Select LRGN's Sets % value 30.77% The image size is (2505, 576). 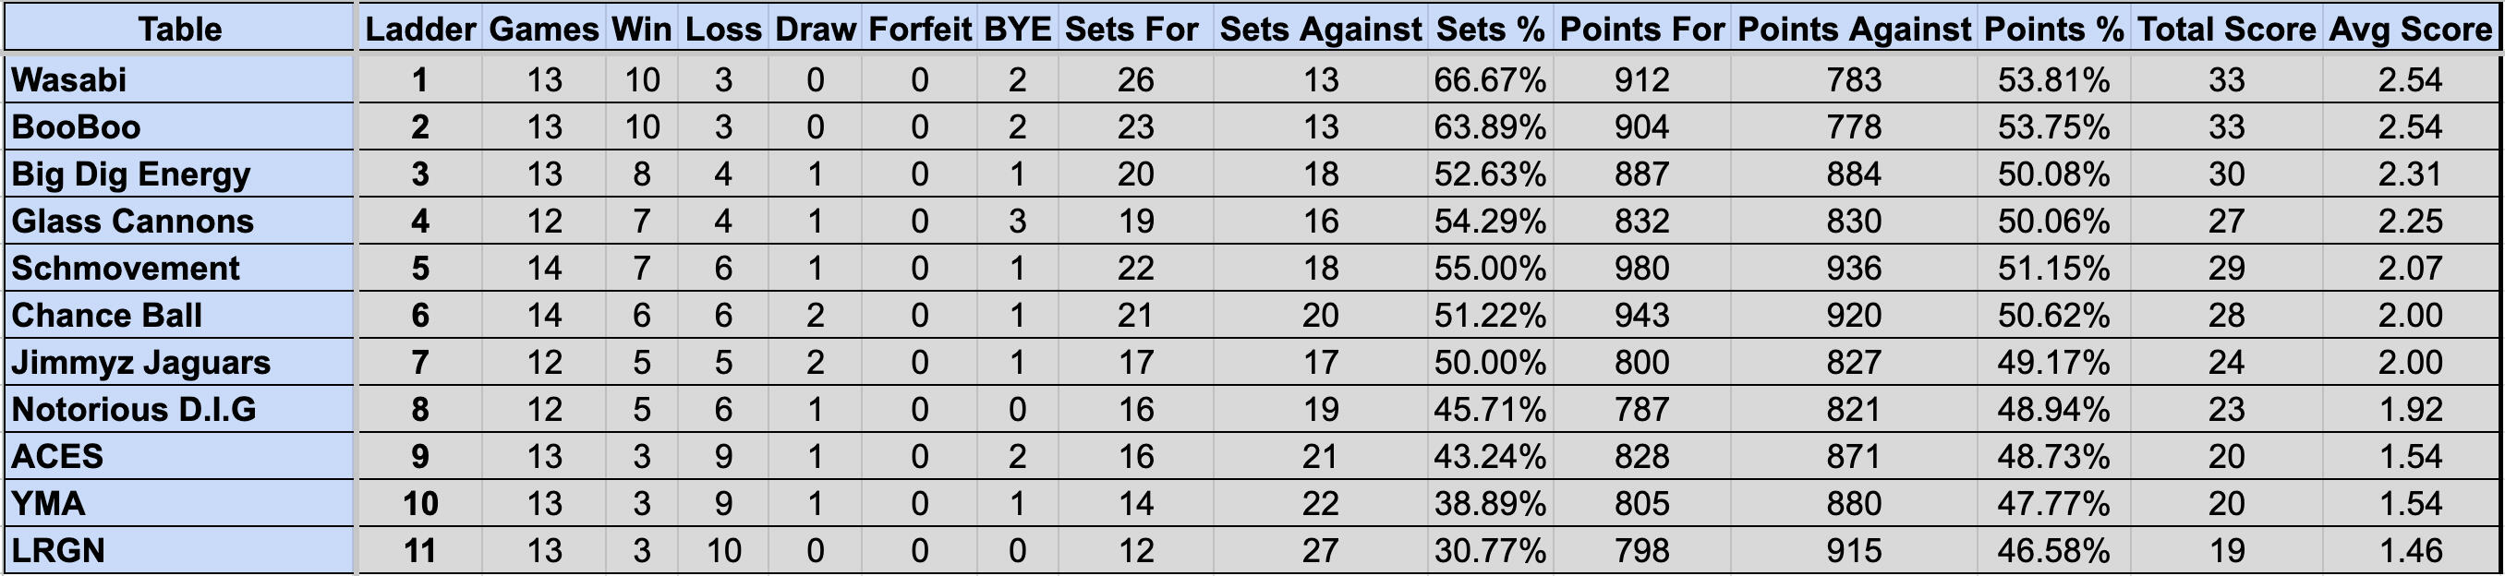click(1490, 550)
